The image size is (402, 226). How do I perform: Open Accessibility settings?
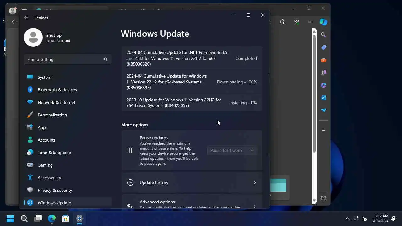pos(68,178)
